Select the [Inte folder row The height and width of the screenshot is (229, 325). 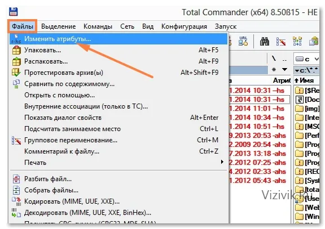pyautogui.click(x=307, y=118)
